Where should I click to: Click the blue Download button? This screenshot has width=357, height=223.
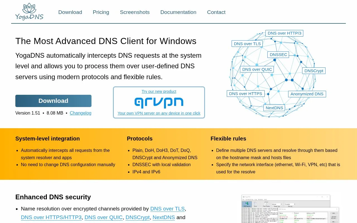tap(53, 101)
